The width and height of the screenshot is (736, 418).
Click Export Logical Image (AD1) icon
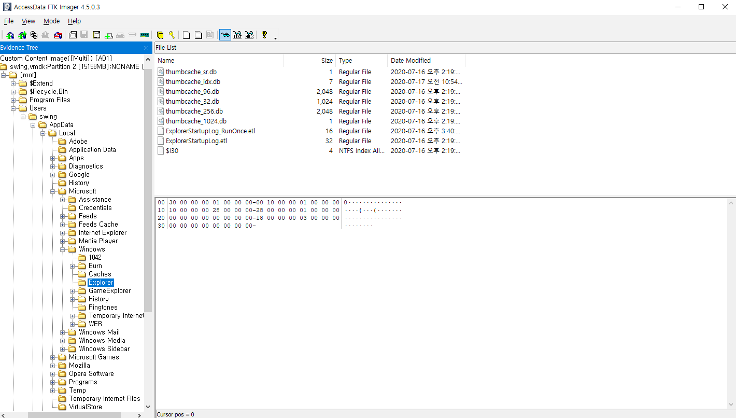click(96, 35)
